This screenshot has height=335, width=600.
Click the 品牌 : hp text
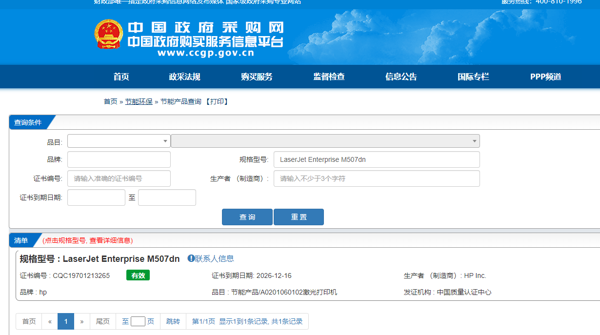pyautogui.click(x=33, y=292)
